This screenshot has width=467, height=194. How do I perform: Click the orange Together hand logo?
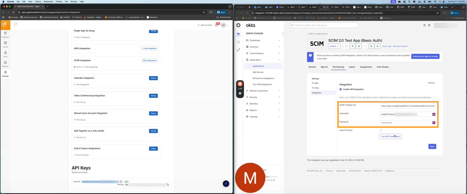[5, 25]
